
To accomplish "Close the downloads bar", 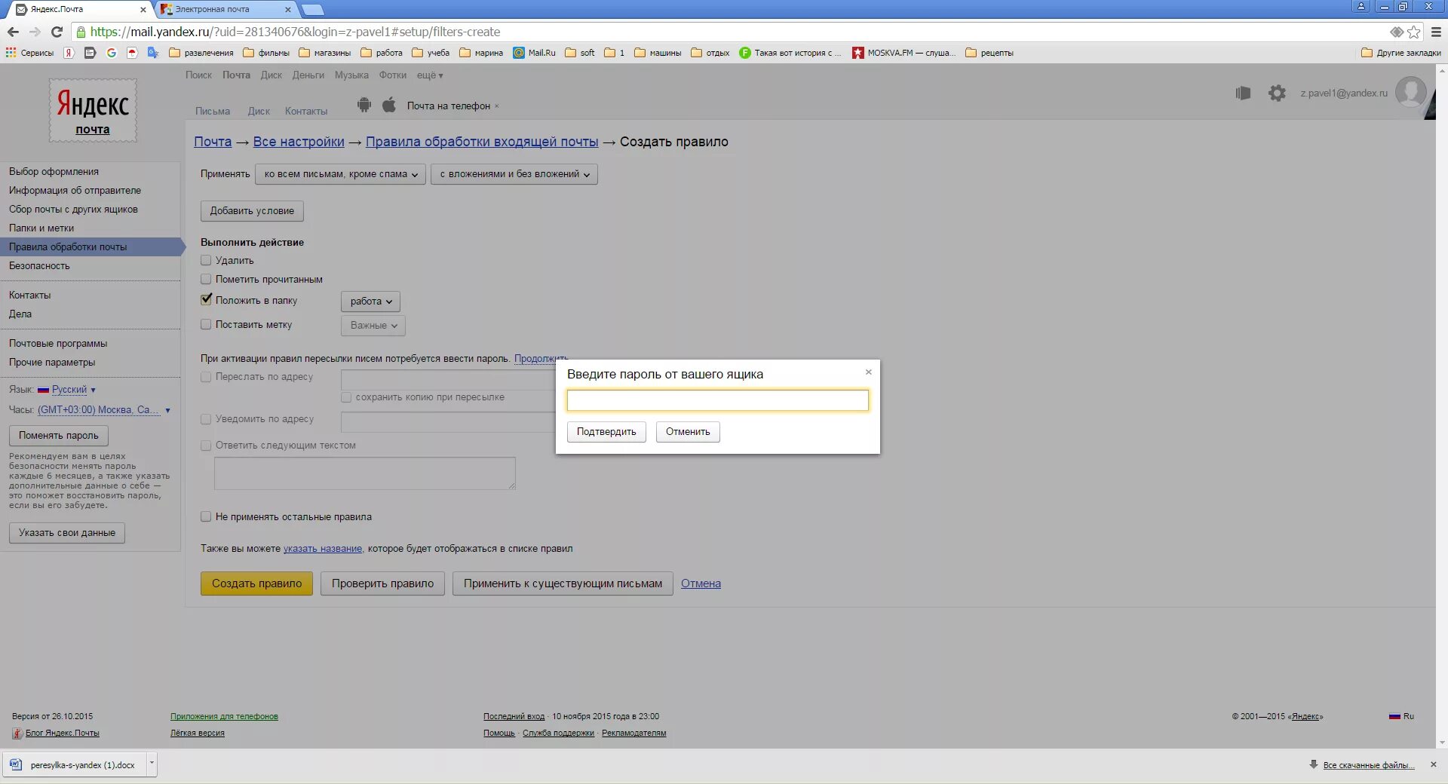I will 1434,764.
